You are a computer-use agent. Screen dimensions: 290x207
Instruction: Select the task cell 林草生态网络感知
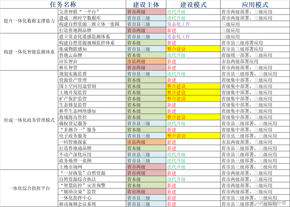click(x=92, y=111)
